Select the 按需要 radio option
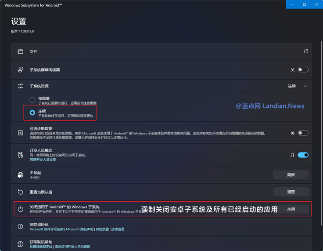Screen dimensions: 323x251 pos(32,100)
